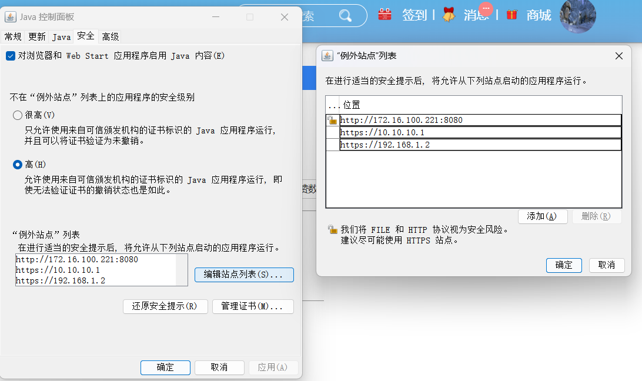The image size is (642, 381).
Task: Close the Java 控制面板 window
Action: tap(285, 17)
